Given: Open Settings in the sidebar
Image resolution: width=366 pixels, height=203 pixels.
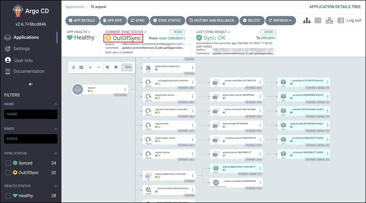Looking at the screenshot, I should [x=17, y=48].
